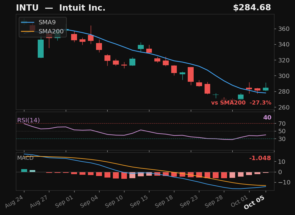This screenshot has width=295, height=215.
Task: Click the Sep 23 date label
Action: 189,202
